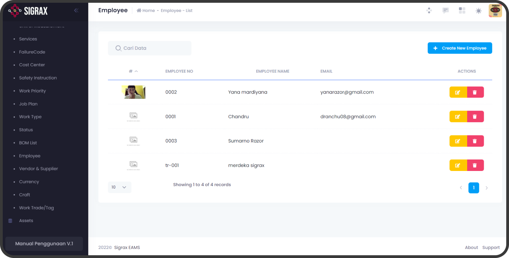Screen dimensions: 509x258
Task: Delete the merdeka sigrax employee record
Action: tap(475, 165)
